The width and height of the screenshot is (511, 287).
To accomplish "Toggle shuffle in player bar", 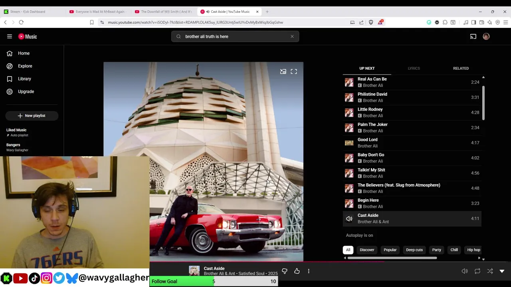I will point(490,271).
